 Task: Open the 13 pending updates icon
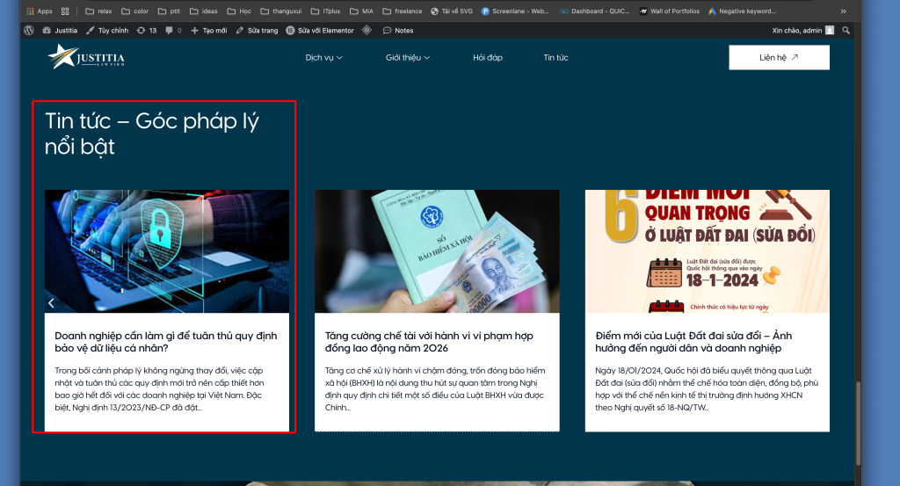[x=147, y=30]
